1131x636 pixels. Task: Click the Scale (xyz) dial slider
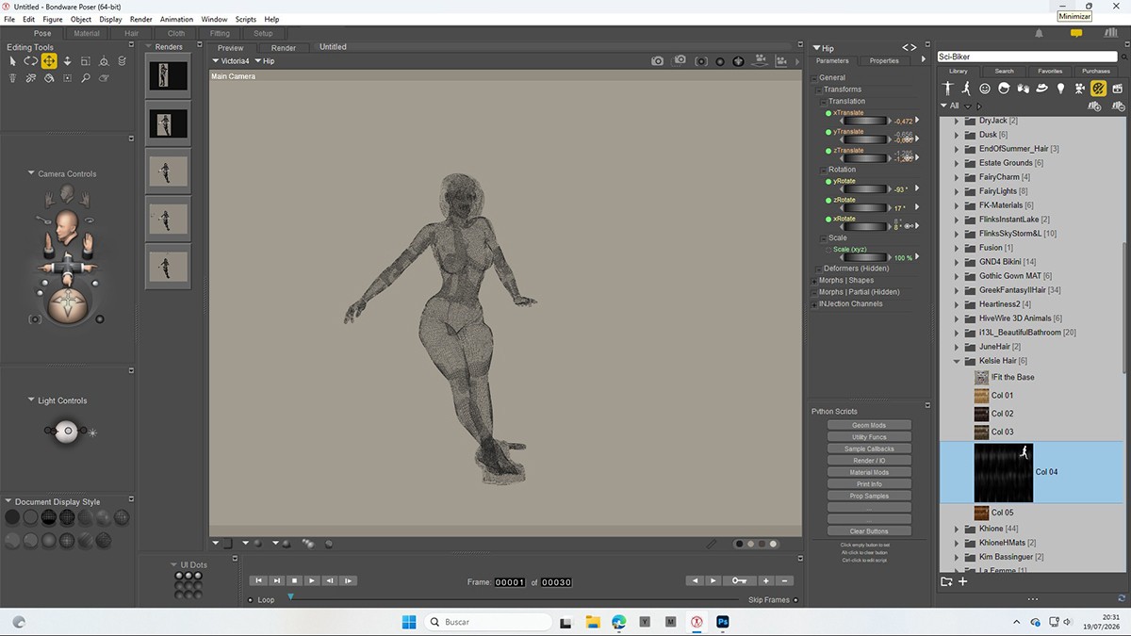863,257
